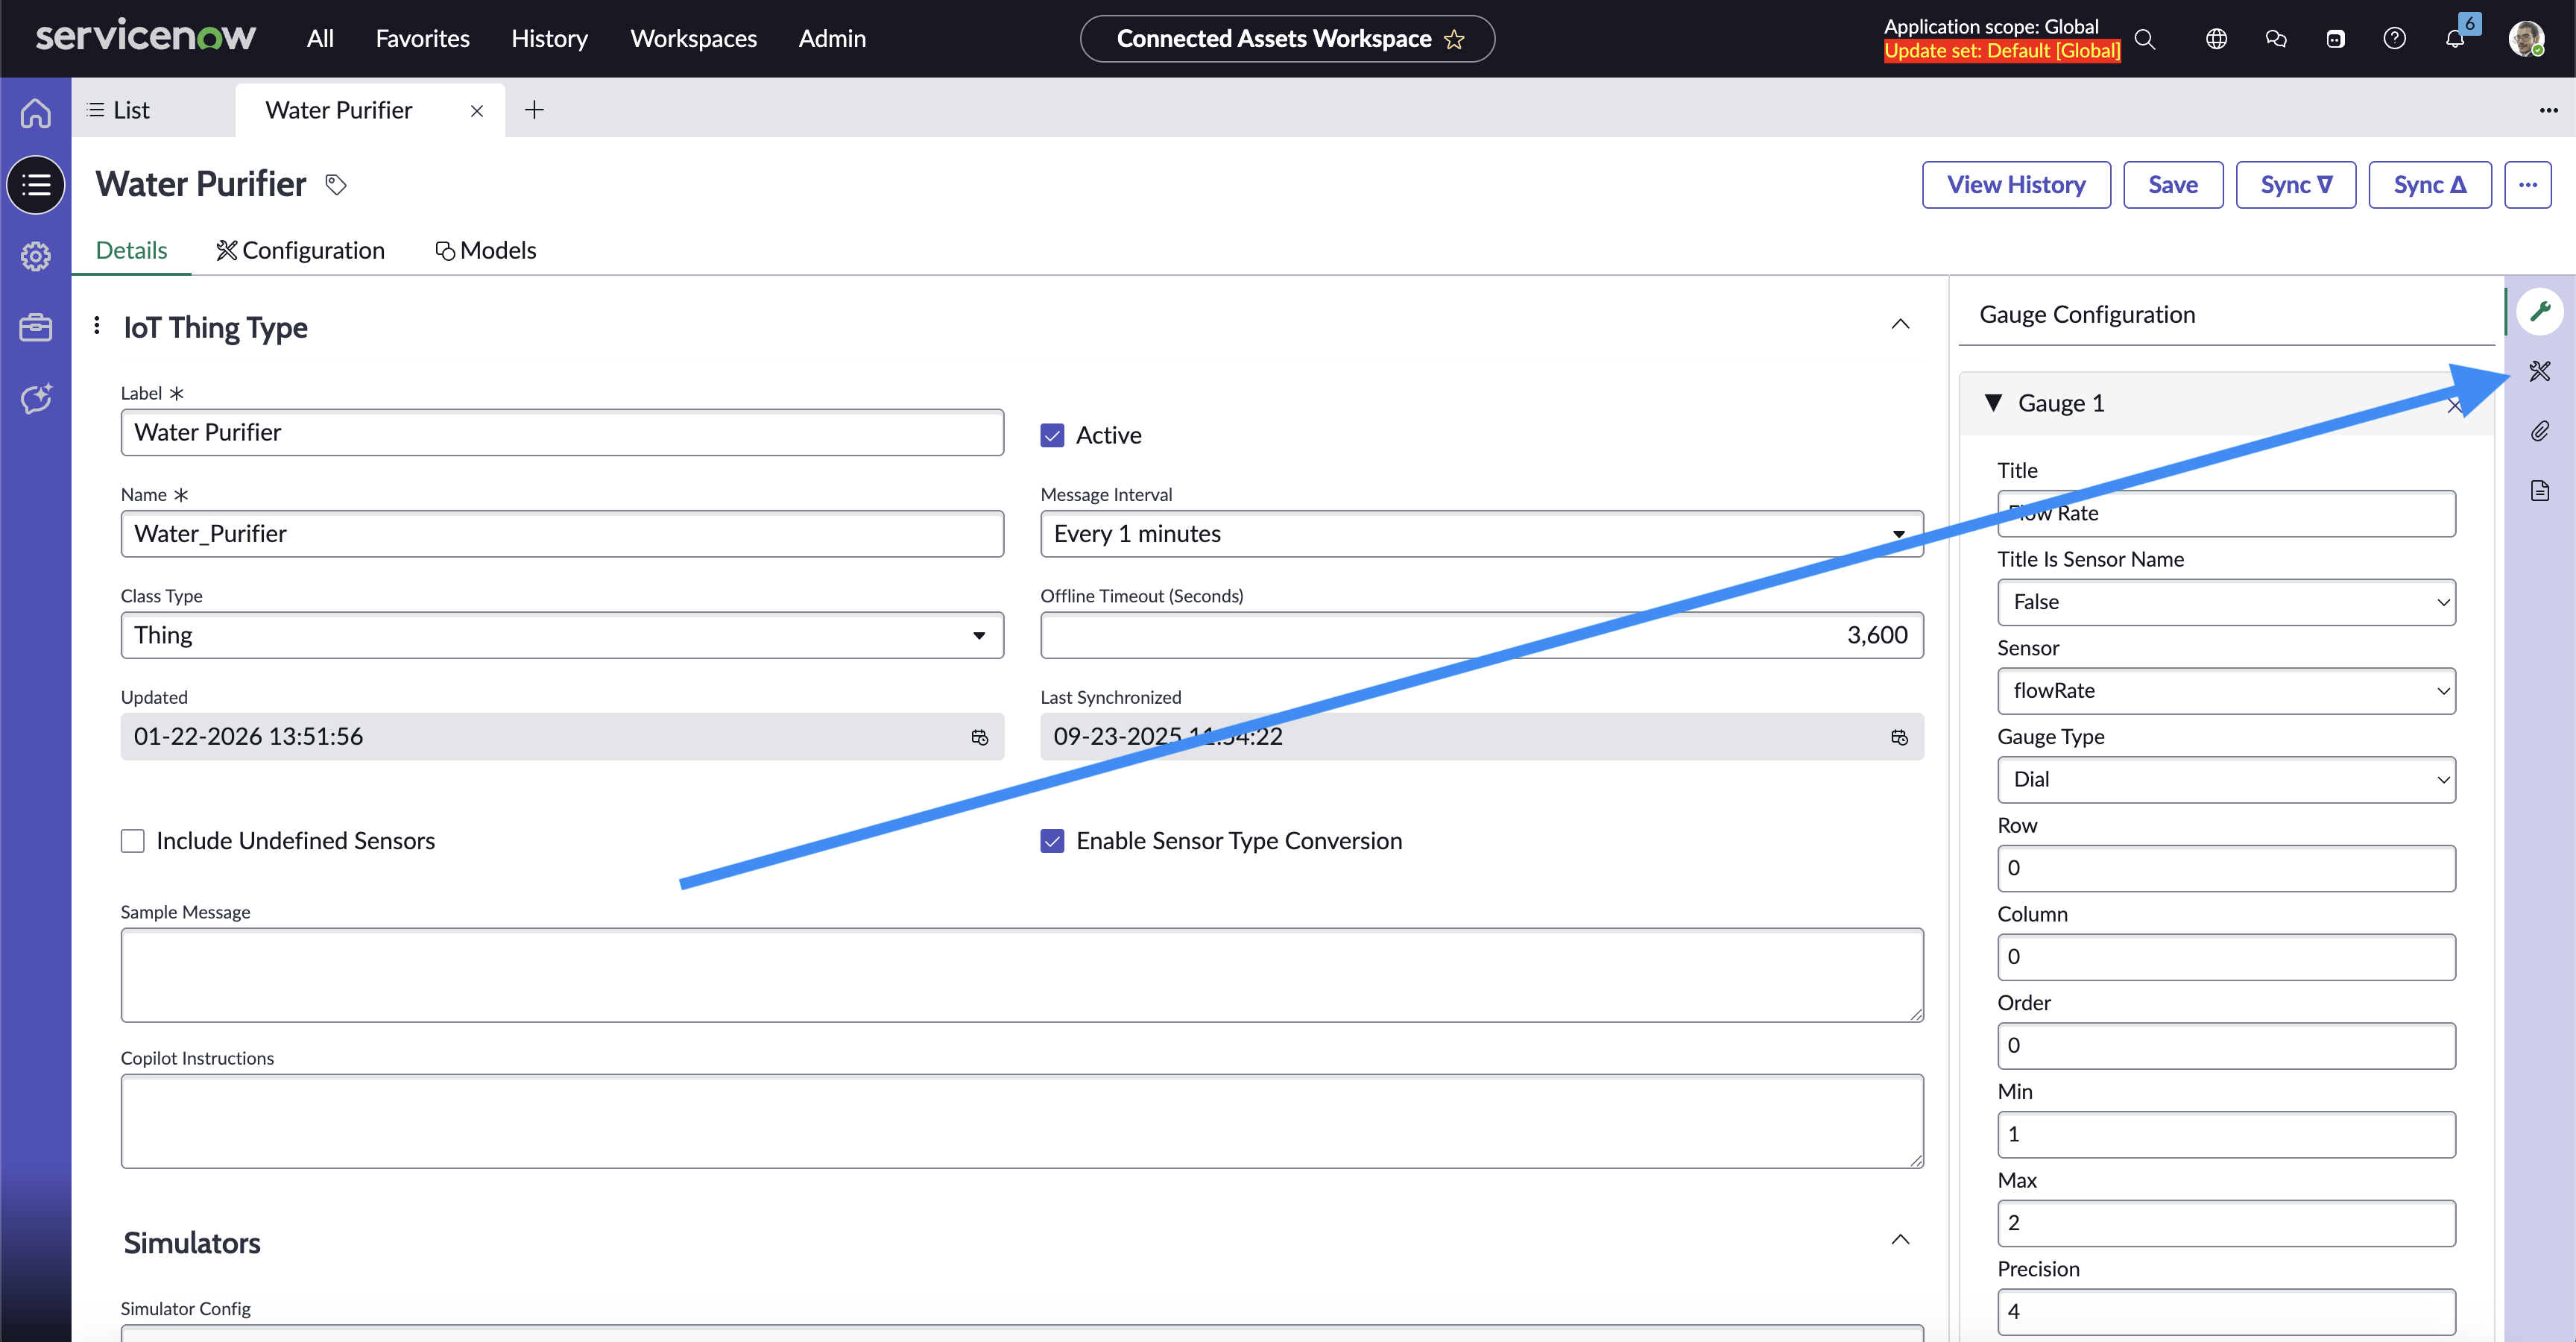Close the Water Purifier tab

tap(477, 111)
